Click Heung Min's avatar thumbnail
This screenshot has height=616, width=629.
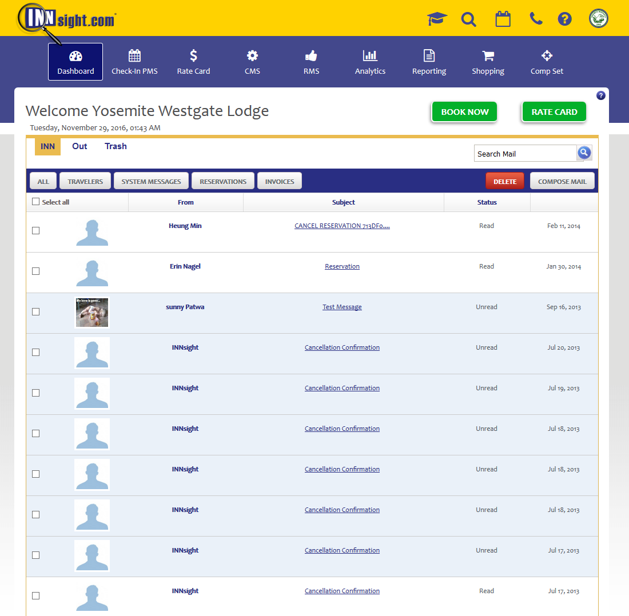(92, 232)
